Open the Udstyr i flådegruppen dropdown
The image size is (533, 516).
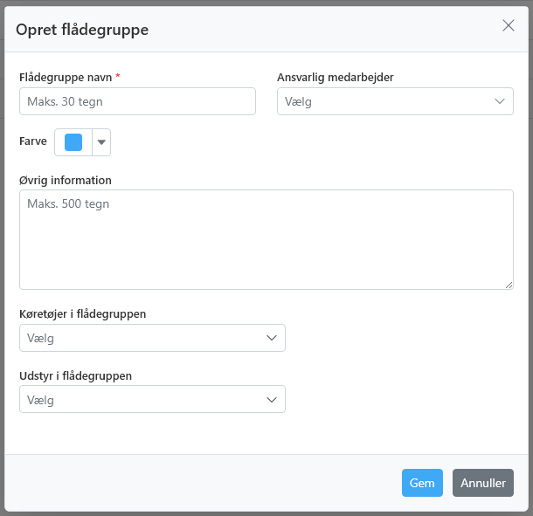pos(152,399)
